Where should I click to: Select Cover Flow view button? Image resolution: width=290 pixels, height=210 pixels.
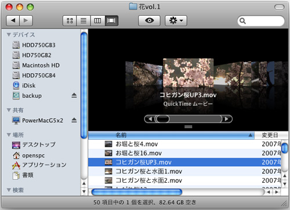click(x=111, y=20)
